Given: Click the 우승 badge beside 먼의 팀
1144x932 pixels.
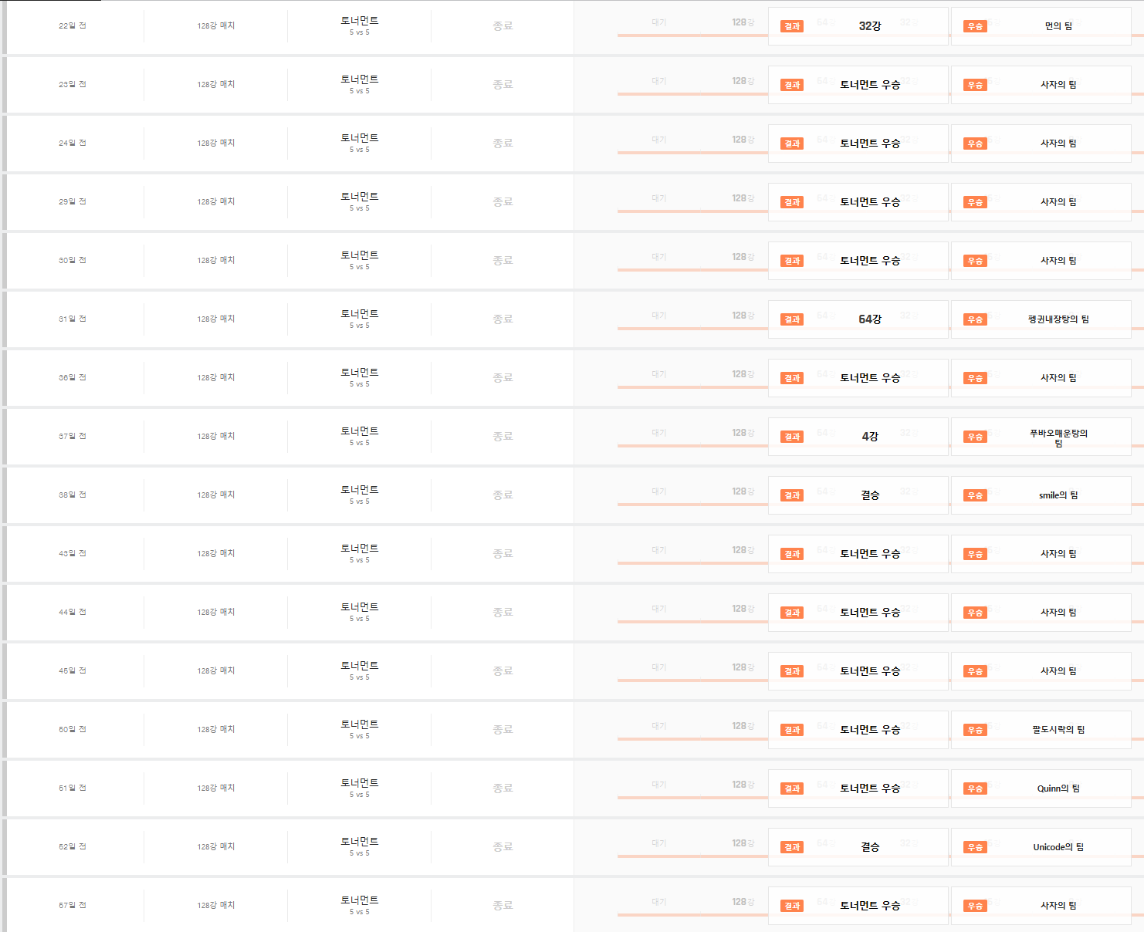Looking at the screenshot, I should coord(975,26).
